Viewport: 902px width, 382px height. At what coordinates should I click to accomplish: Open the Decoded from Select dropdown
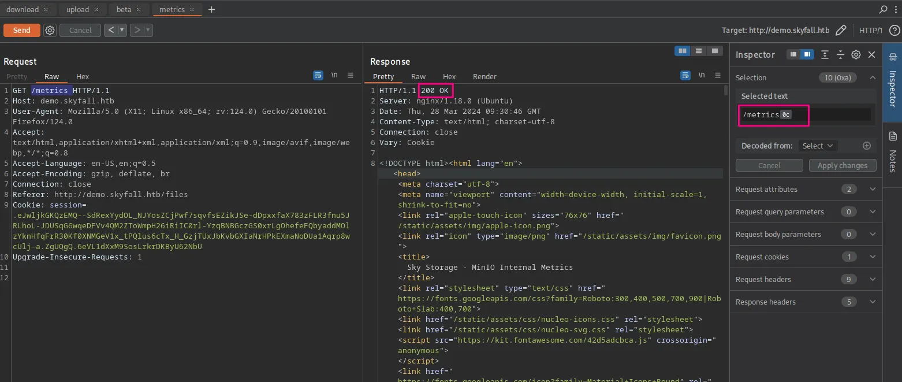point(817,146)
